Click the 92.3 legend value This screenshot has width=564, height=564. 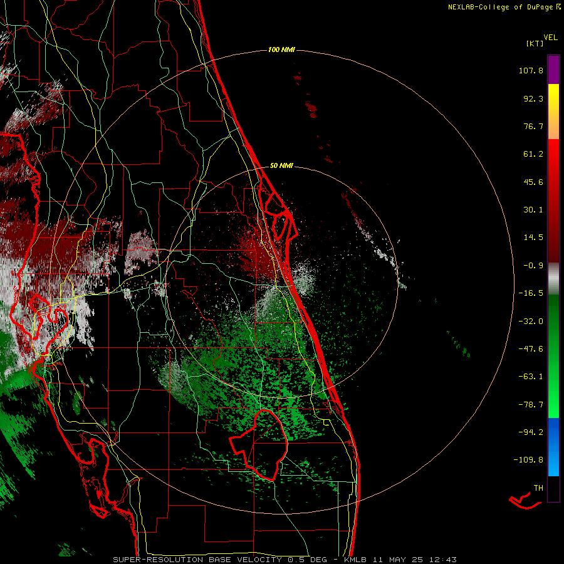pos(533,98)
